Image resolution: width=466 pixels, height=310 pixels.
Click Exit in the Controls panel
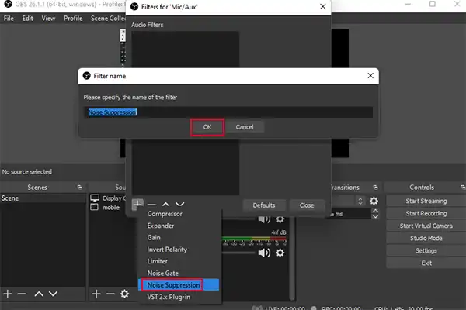[x=426, y=263]
